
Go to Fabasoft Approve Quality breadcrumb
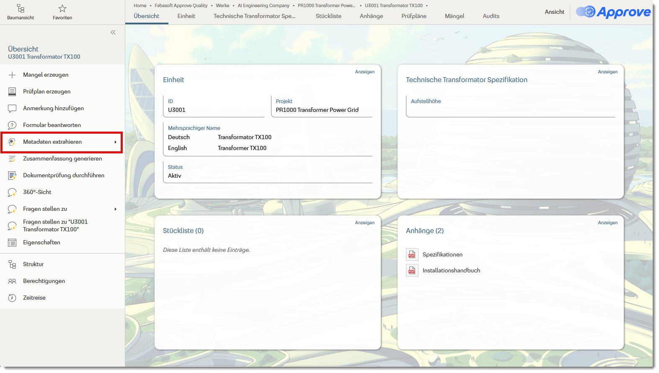(181, 5)
